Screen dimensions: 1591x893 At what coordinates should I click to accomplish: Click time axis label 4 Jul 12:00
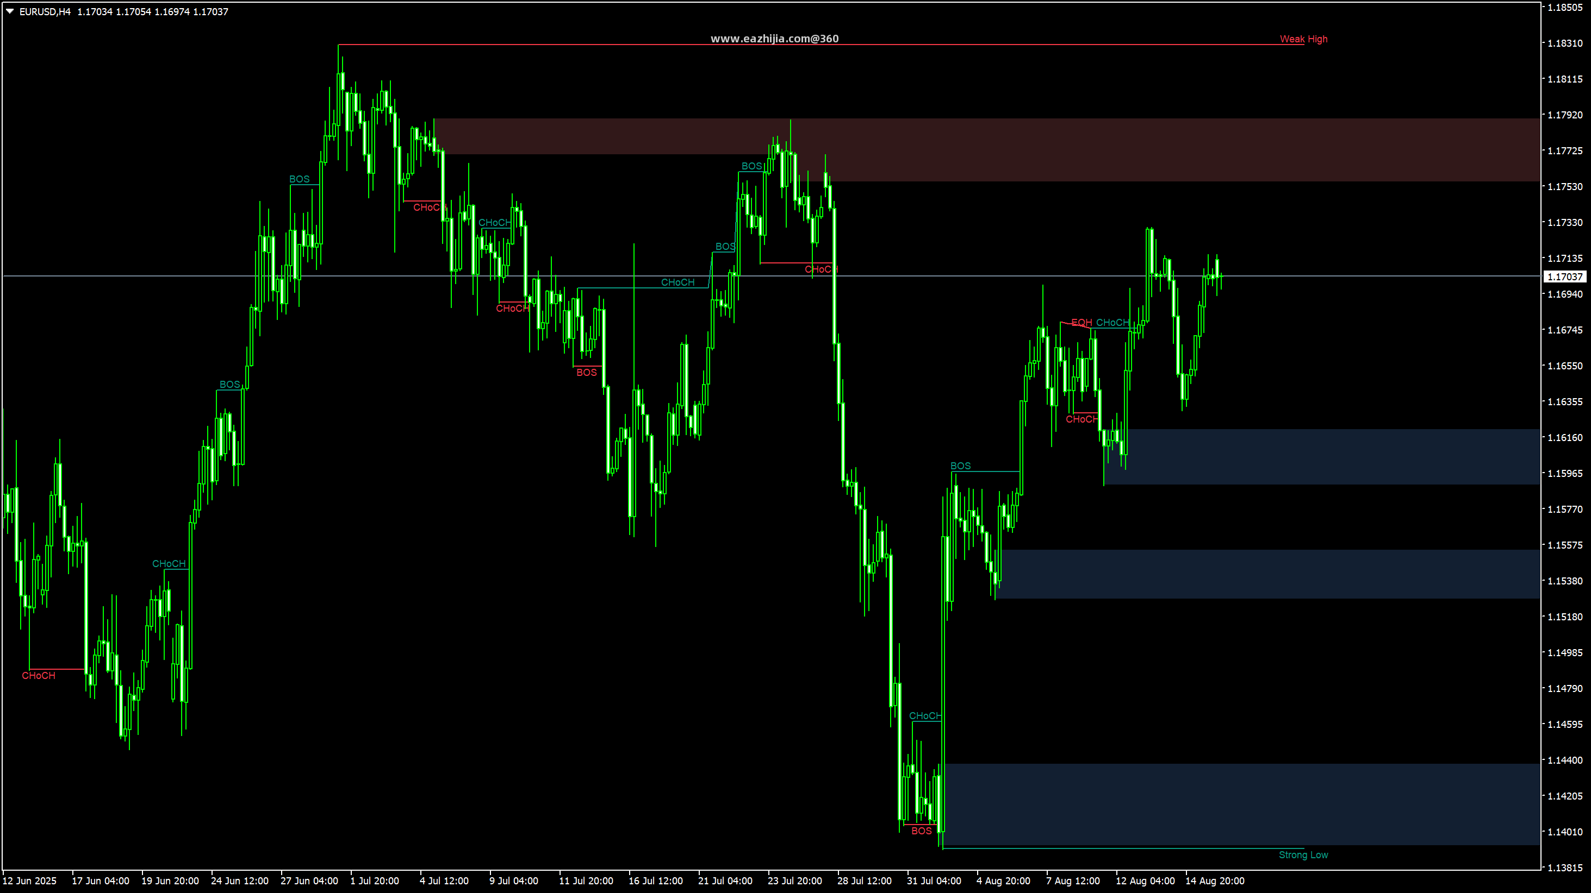coord(444,881)
